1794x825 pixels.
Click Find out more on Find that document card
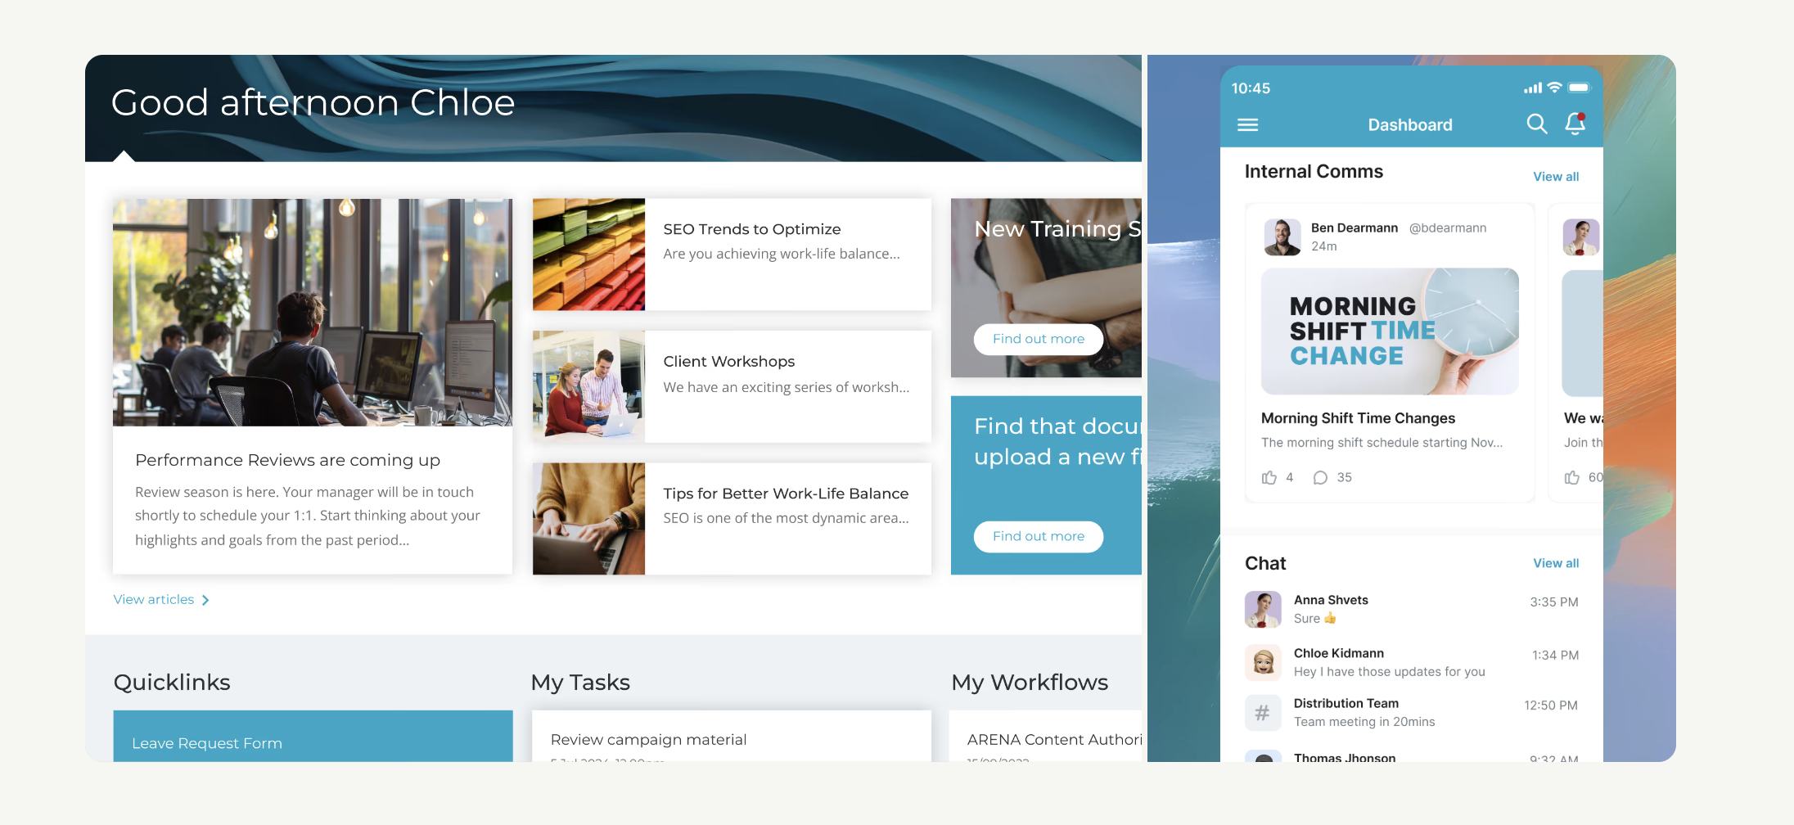pyautogui.click(x=1038, y=536)
